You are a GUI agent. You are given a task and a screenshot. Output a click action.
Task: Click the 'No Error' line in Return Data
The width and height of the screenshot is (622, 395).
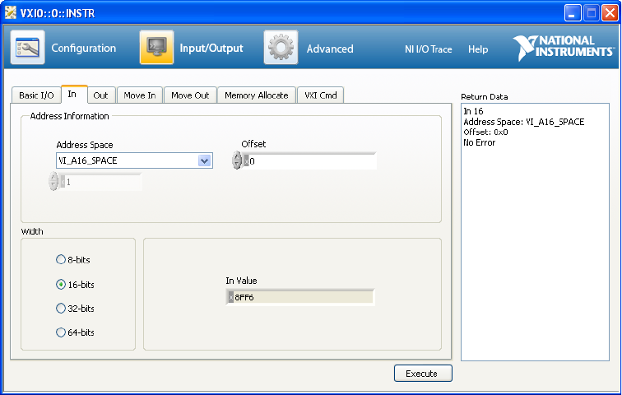tap(479, 142)
